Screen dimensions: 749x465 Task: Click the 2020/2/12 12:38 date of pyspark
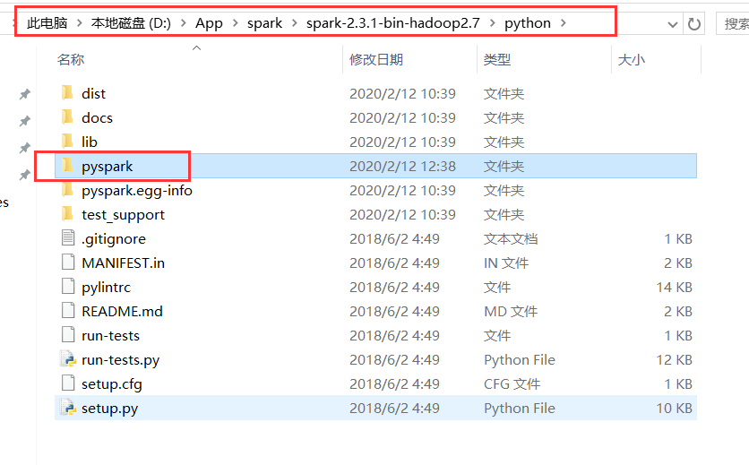click(402, 167)
